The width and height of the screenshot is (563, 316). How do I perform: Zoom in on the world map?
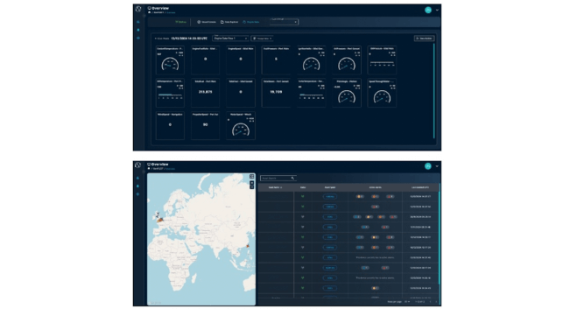pos(251,183)
